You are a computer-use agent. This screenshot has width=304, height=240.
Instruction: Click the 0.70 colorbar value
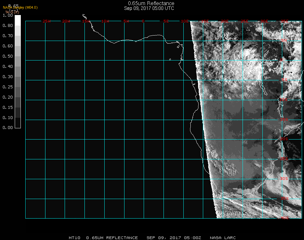[8, 36]
